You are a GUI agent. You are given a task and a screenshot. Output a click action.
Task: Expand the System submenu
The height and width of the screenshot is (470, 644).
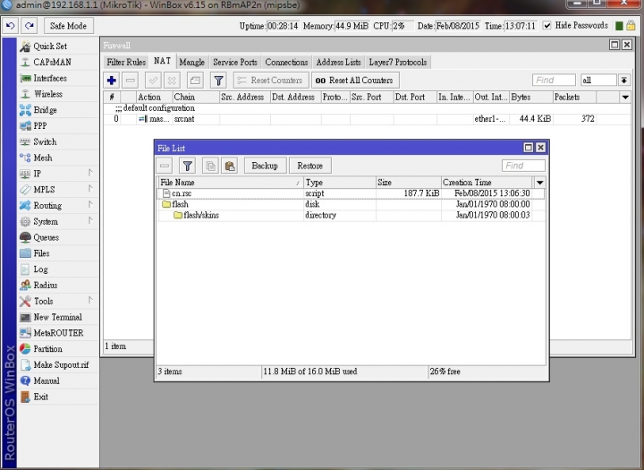(x=58, y=222)
